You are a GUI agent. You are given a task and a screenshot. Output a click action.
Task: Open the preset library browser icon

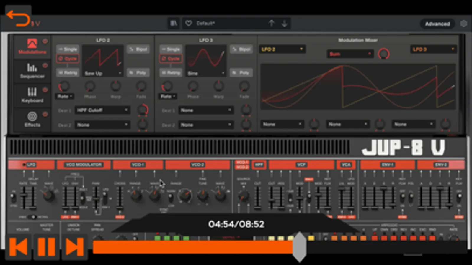pyautogui.click(x=174, y=23)
